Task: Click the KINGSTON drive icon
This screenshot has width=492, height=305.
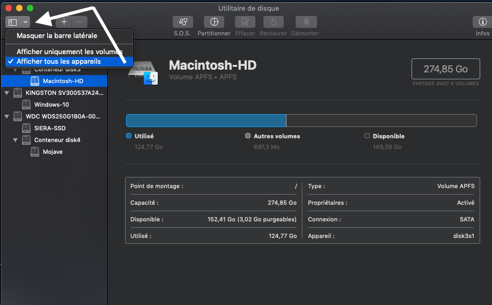Action: 18,93
